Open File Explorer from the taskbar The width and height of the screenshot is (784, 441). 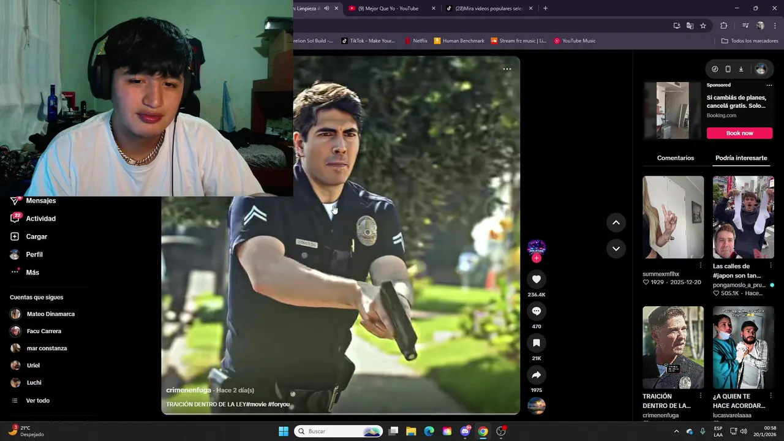pyautogui.click(x=411, y=431)
